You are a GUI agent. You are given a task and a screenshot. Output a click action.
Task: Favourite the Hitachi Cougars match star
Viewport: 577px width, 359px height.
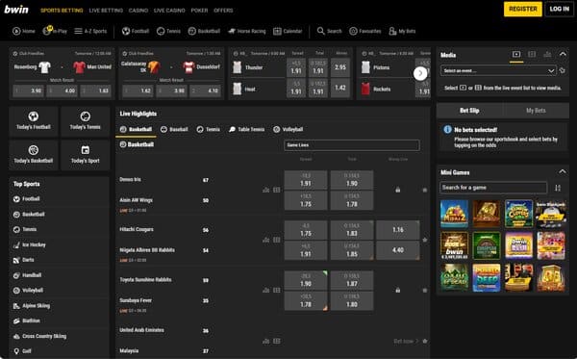pyautogui.click(x=425, y=240)
